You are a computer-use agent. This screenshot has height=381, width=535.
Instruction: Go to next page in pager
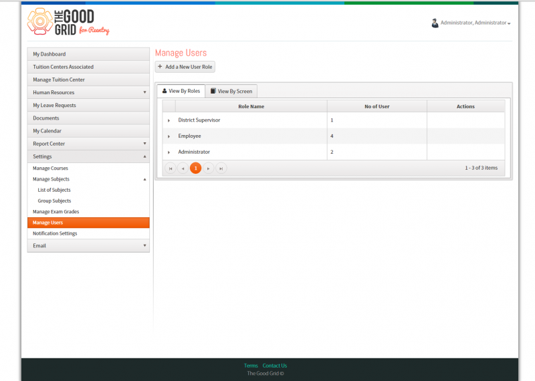tap(208, 168)
